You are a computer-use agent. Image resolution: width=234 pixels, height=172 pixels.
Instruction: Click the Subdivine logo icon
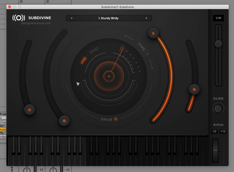[x=18, y=18]
